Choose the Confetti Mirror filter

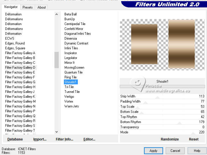pos(74,29)
